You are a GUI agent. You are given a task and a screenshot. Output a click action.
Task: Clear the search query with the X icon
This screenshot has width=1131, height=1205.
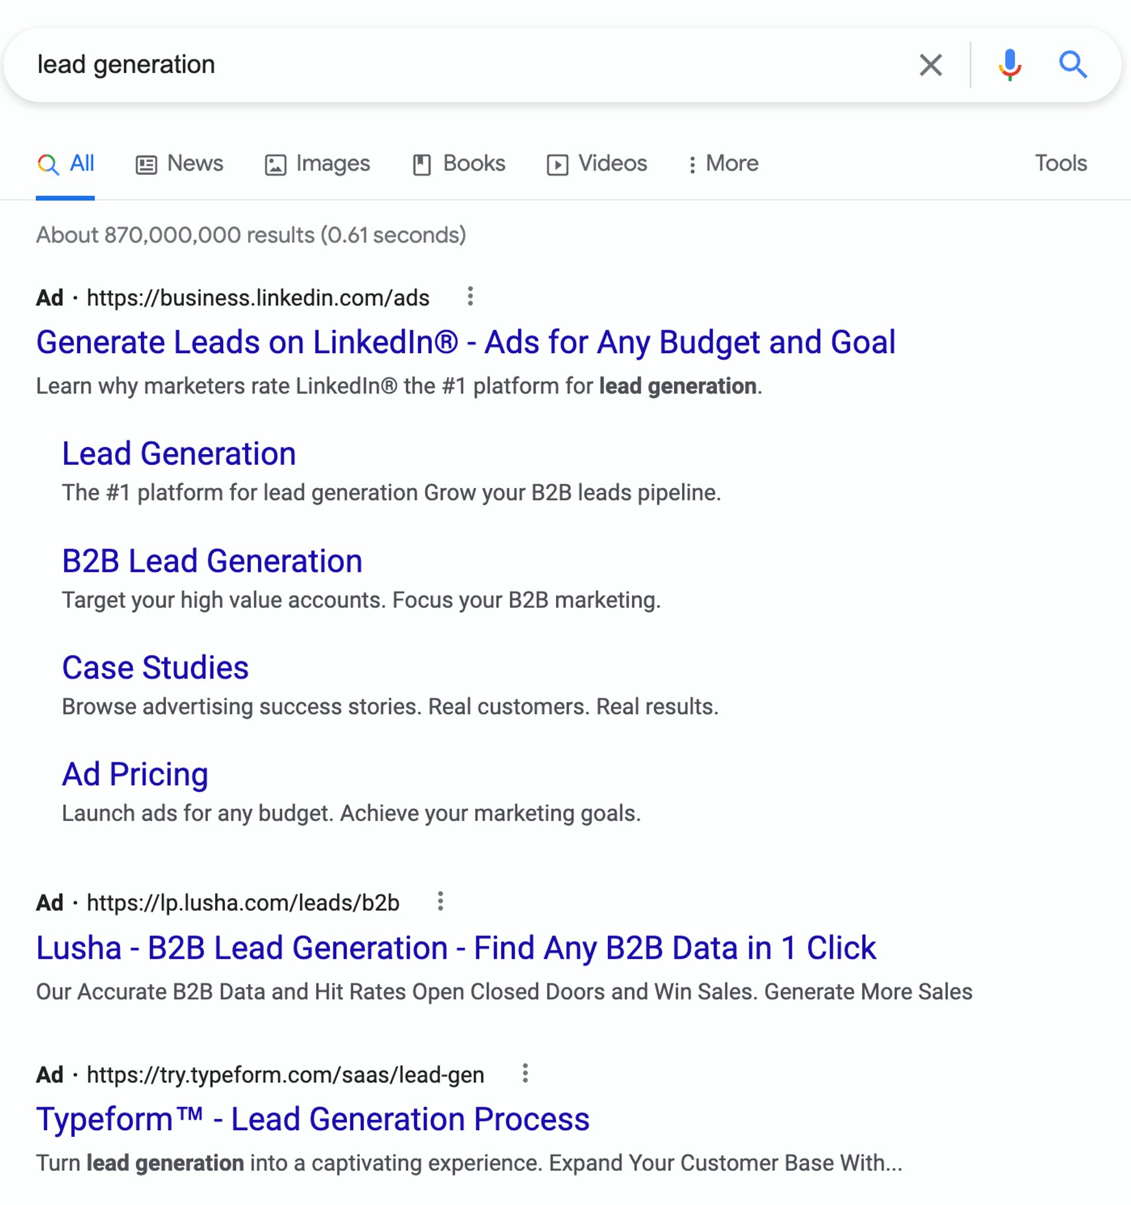pyautogui.click(x=931, y=65)
